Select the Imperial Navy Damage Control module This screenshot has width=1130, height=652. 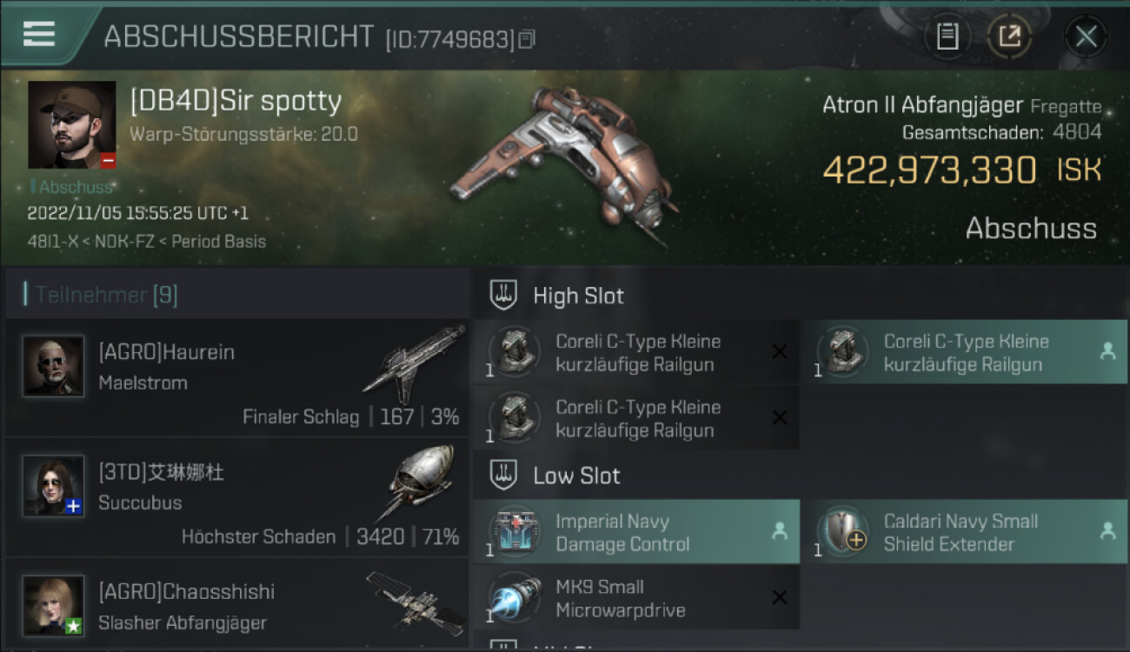coord(636,532)
